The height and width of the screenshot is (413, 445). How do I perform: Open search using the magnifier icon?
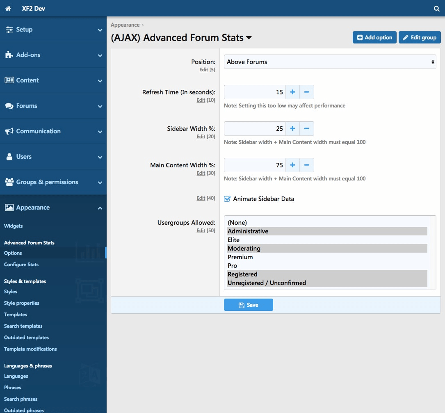436,9
